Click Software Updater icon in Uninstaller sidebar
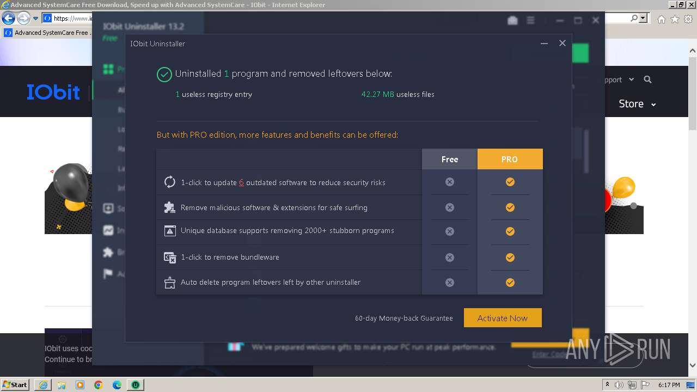 point(108,209)
